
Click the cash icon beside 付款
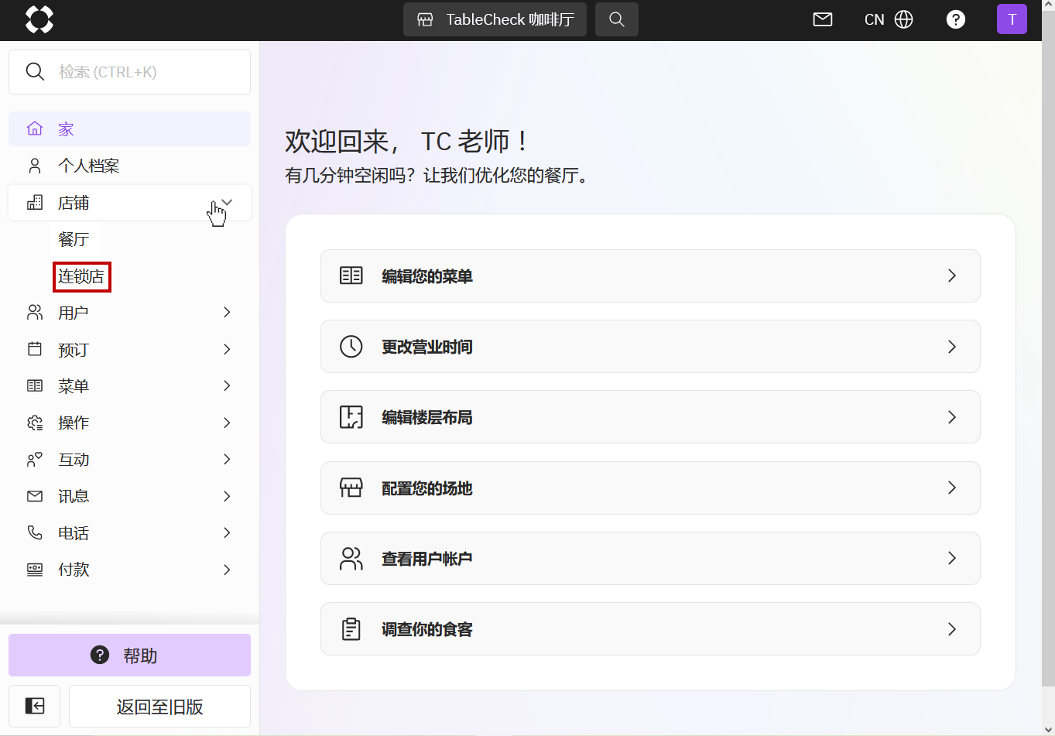pyautogui.click(x=35, y=570)
